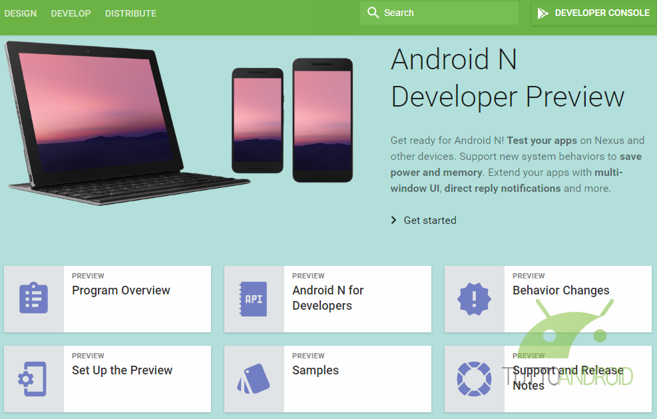Open Support and Release Notes
657x419 pixels.
(x=568, y=378)
